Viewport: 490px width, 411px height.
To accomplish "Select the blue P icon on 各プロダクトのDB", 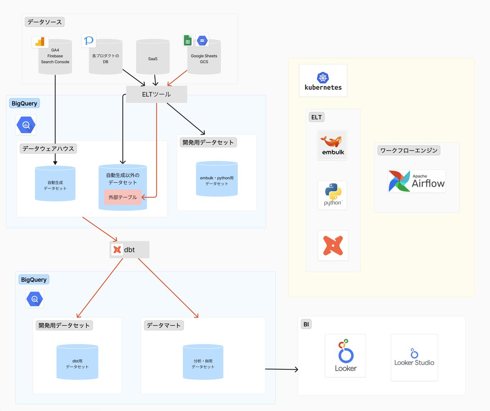I will pyautogui.click(x=89, y=41).
